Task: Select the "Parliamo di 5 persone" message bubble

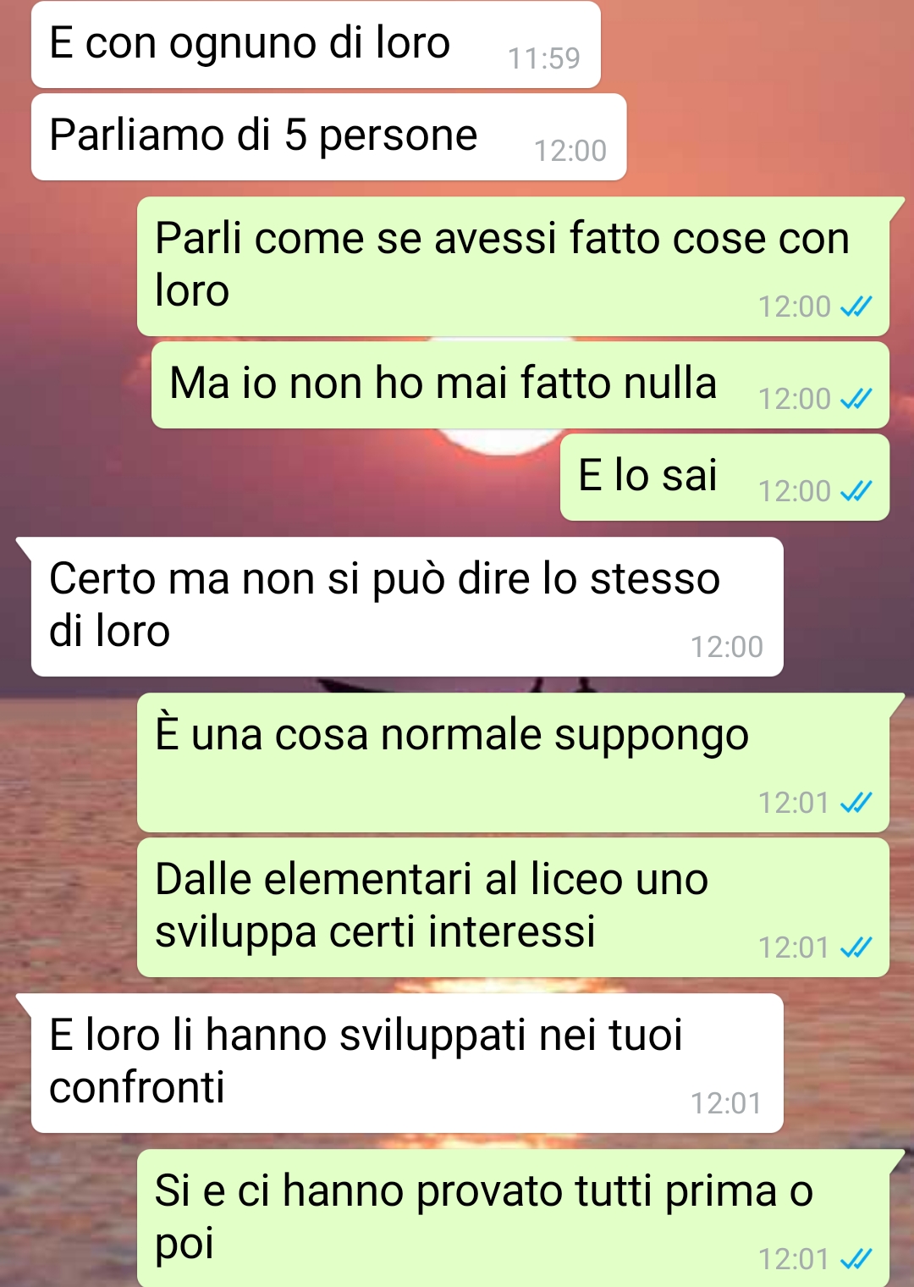Action: (328, 136)
